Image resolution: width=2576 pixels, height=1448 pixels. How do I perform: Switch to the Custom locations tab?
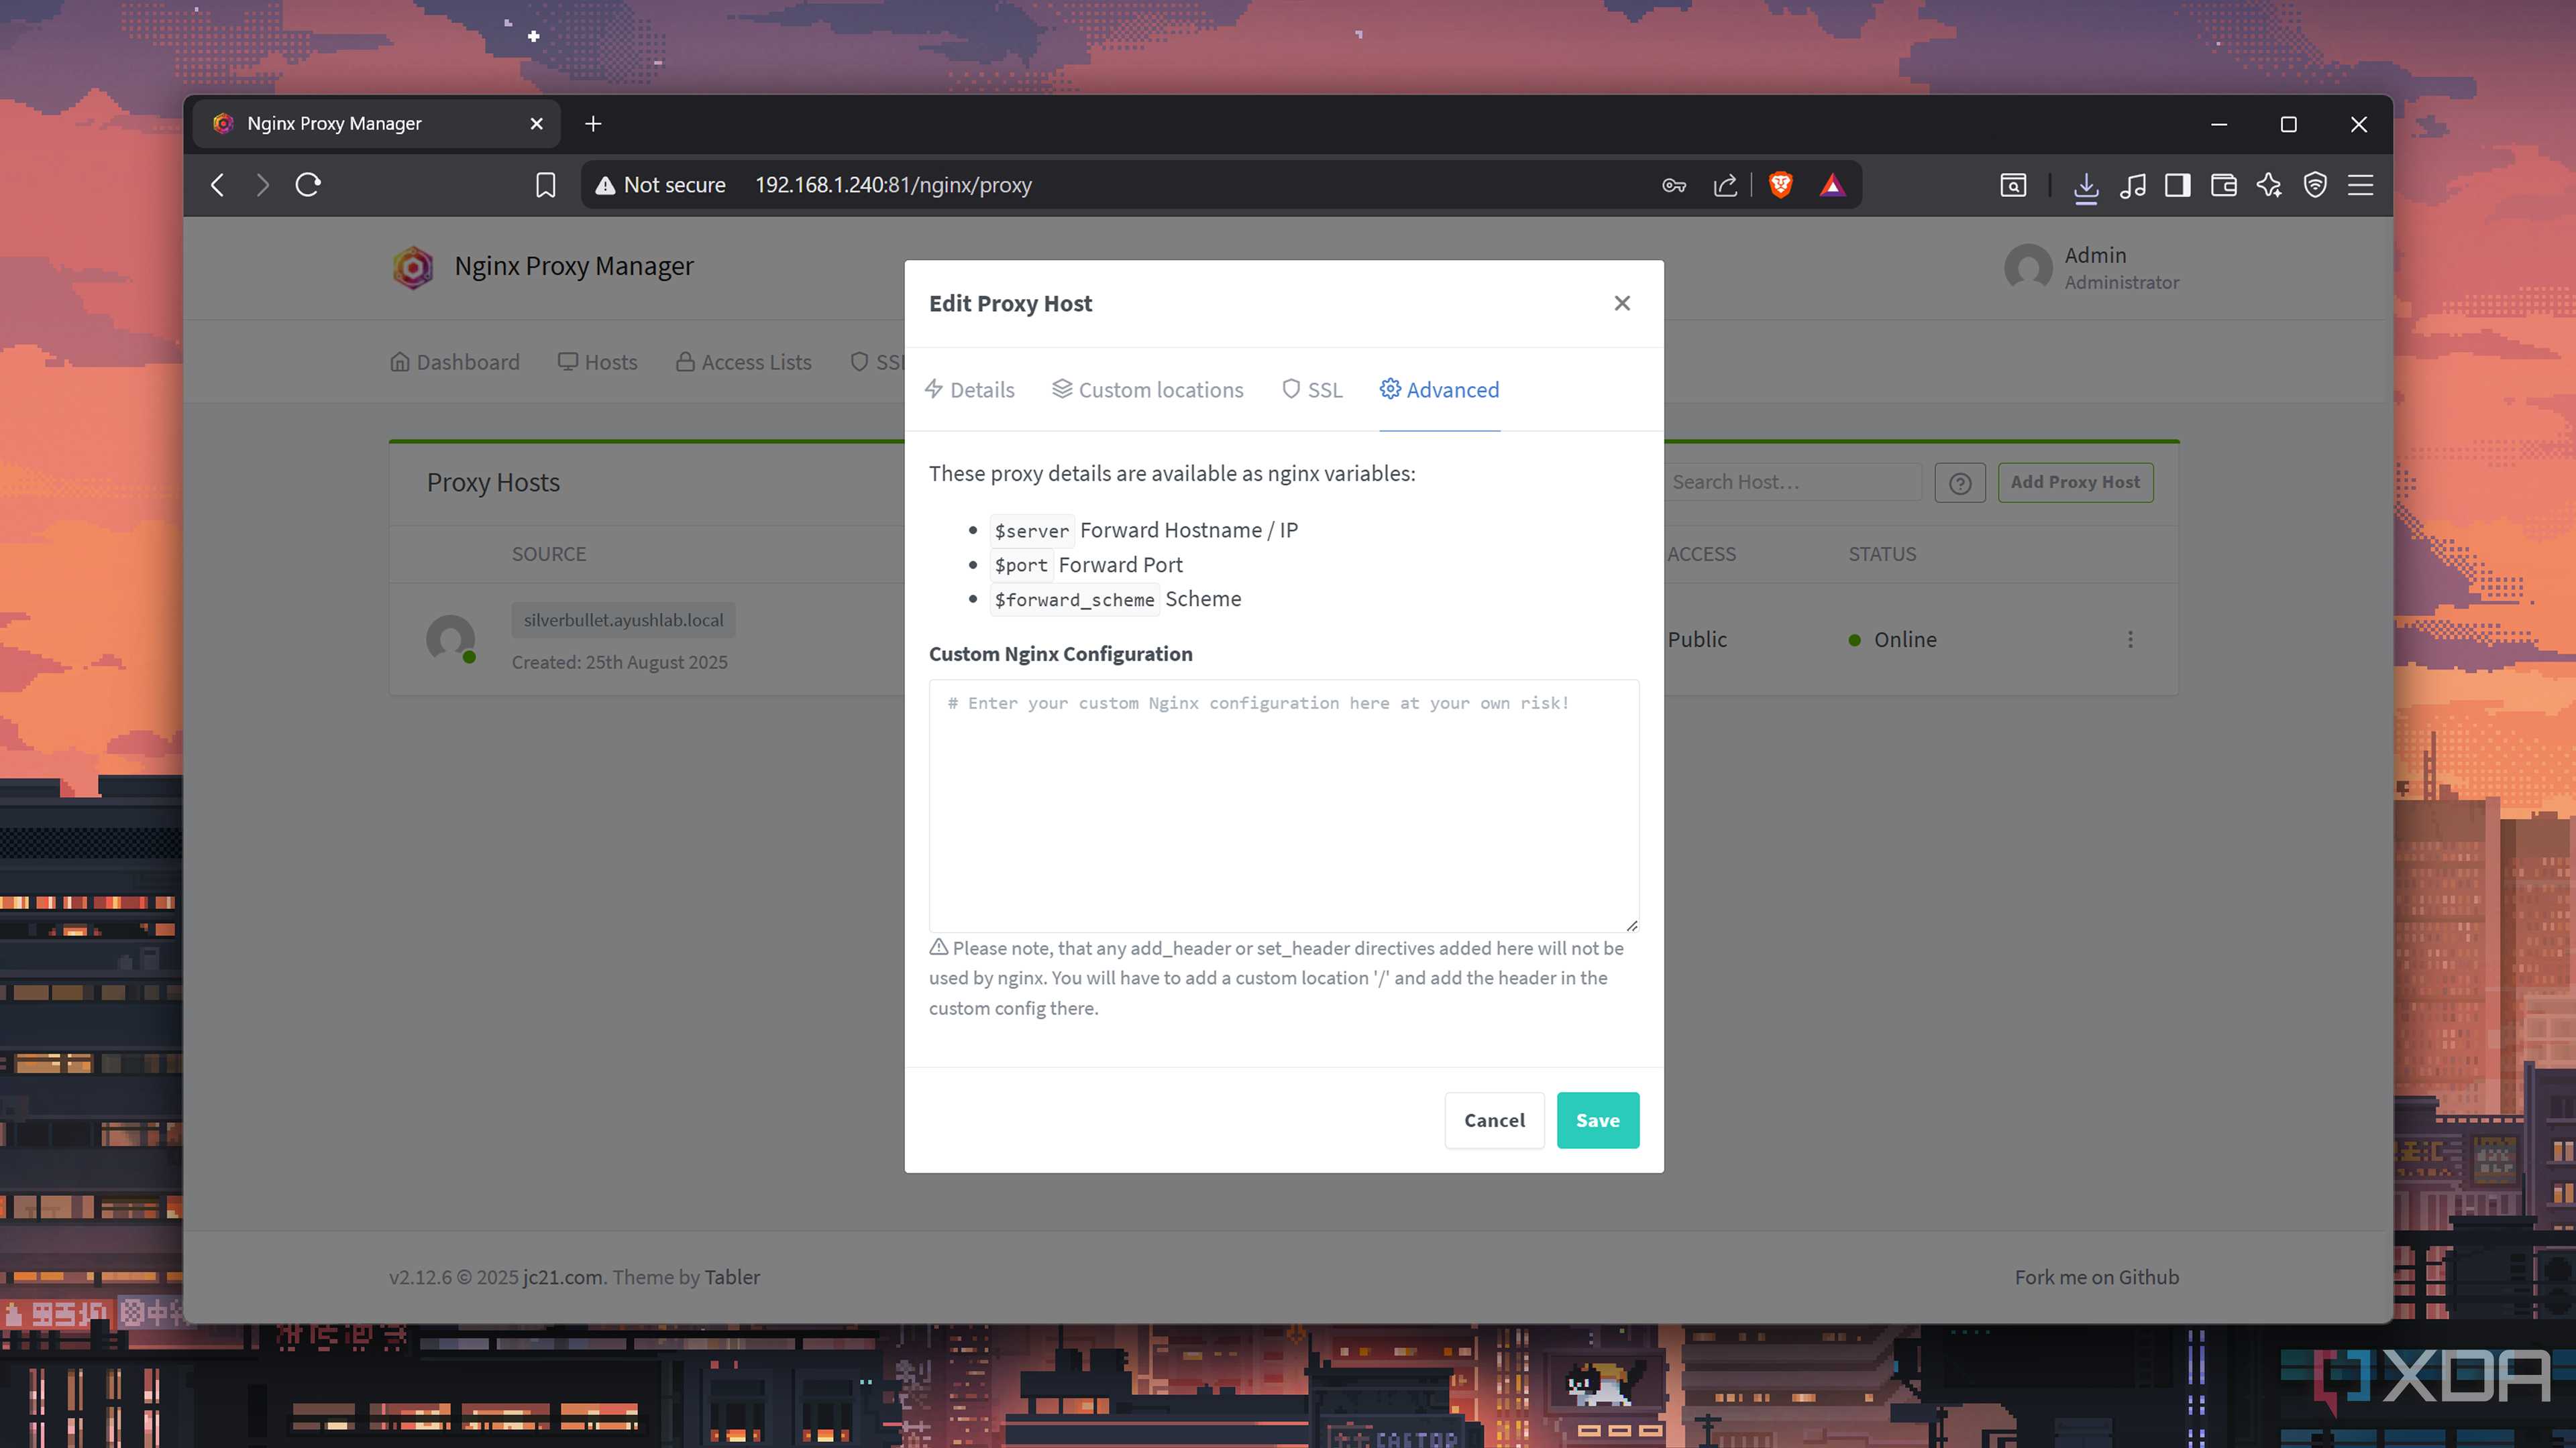[1147, 389]
